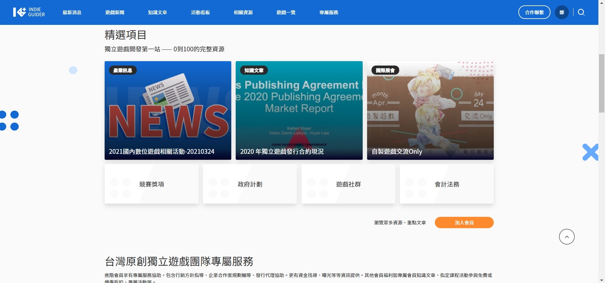The height and width of the screenshot is (283, 605).
Task: Select 知識文章 in the navigation bar
Action: 158,12
